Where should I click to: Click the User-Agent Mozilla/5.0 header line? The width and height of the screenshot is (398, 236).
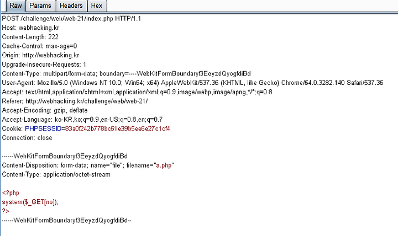(192, 83)
